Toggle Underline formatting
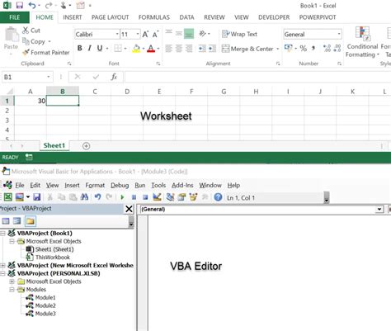This screenshot has height=331, width=391. (100, 49)
